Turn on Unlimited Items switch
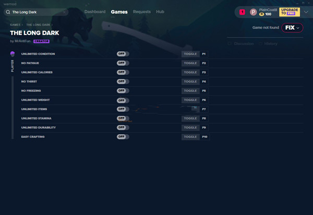 (123, 109)
